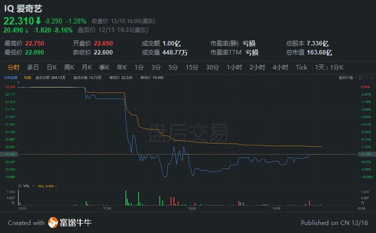The image size is (376, 233).
Task: Select the 1天 : 1分K tab
Action: 329,67
